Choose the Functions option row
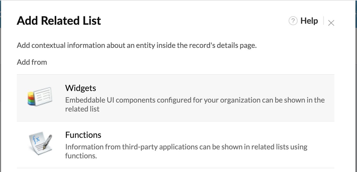 click(176, 145)
